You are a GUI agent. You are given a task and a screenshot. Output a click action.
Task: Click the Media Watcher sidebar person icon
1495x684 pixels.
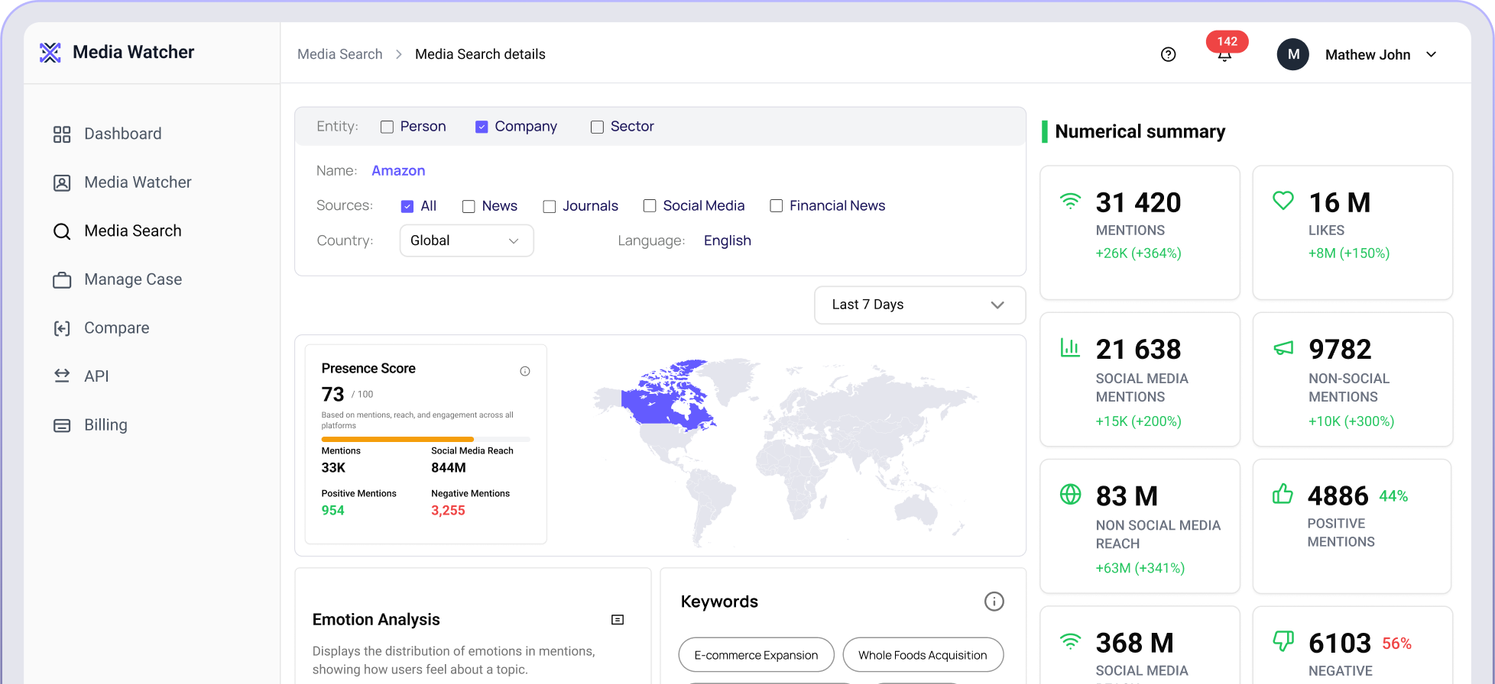[62, 182]
